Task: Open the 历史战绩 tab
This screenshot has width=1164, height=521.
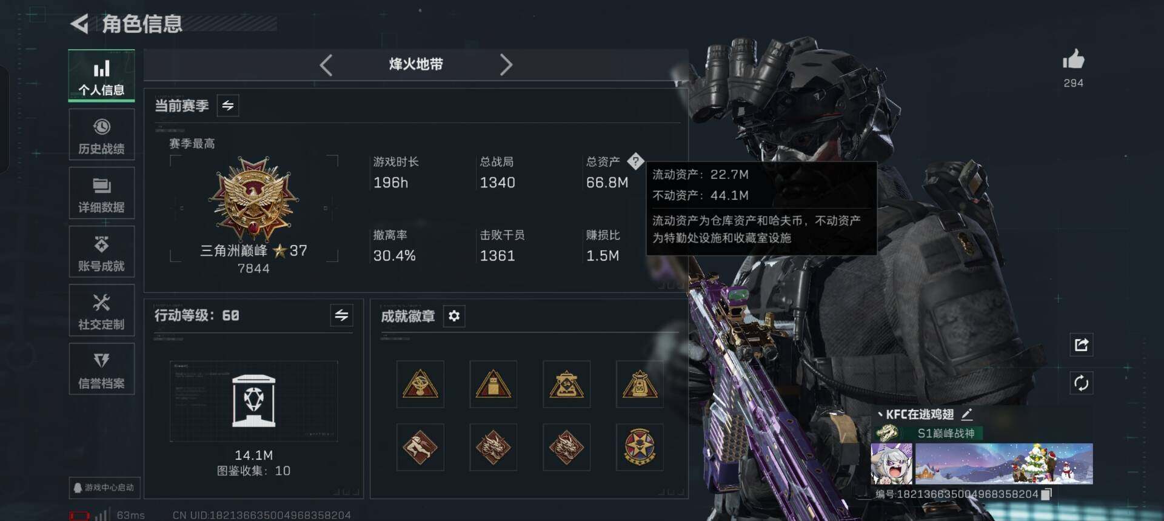Action: tap(102, 135)
